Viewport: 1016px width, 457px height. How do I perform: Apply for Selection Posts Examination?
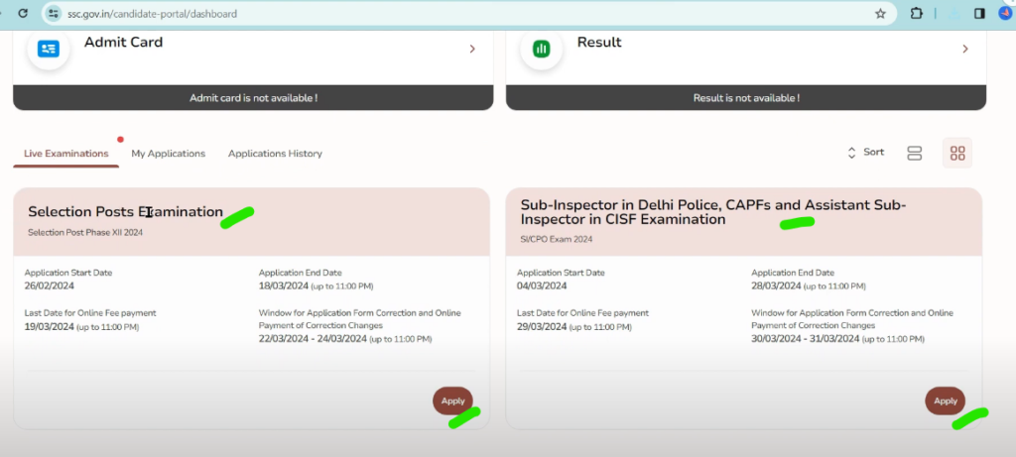click(452, 401)
